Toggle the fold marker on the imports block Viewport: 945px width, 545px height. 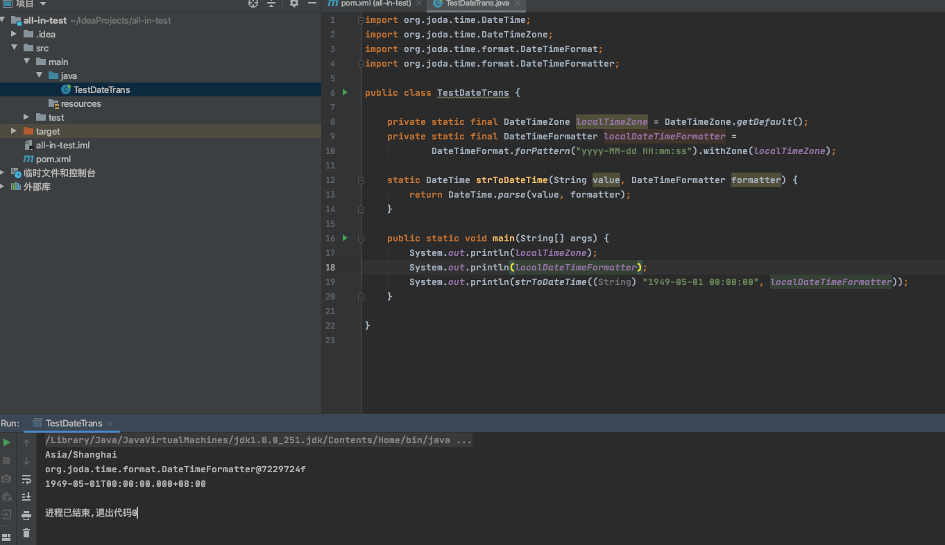point(361,20)
